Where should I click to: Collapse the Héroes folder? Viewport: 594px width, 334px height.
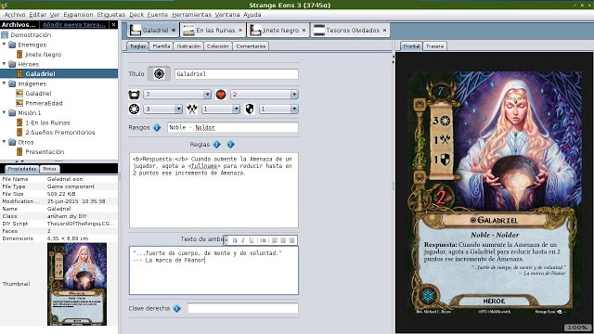pyautogui.click(x=4, y=64)
